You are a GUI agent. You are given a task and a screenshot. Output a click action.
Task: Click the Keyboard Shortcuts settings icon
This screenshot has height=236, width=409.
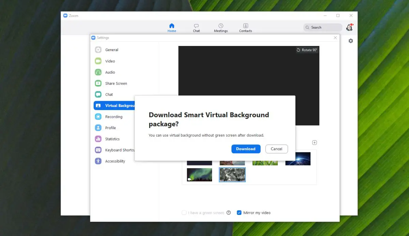[x=98, y=150]
